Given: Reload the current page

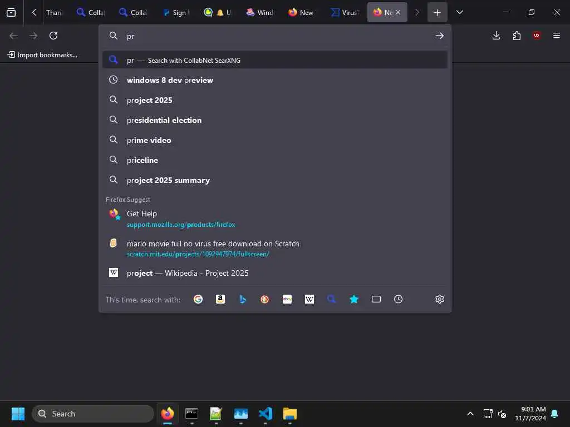Looking at the screenshot, I should tap(53, 36).
